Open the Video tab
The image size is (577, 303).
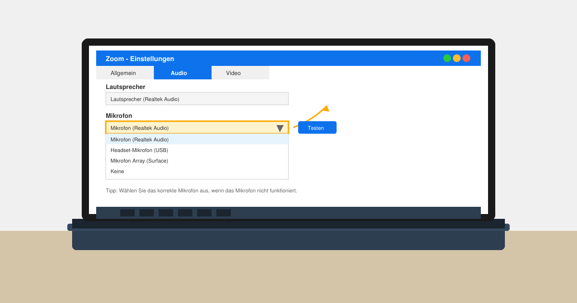coord(240,73)
